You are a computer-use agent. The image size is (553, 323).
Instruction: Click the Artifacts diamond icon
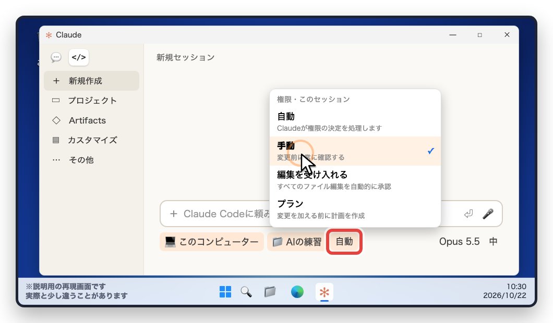pyautogui.click(x=56, y=120)
